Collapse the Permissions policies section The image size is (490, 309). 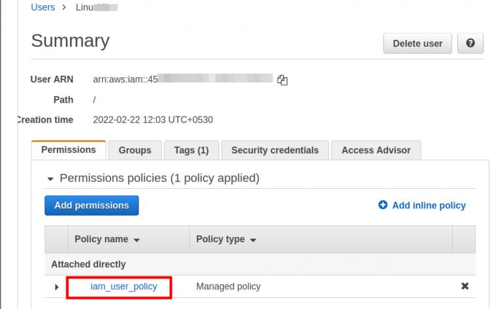[x=50, y=178]
